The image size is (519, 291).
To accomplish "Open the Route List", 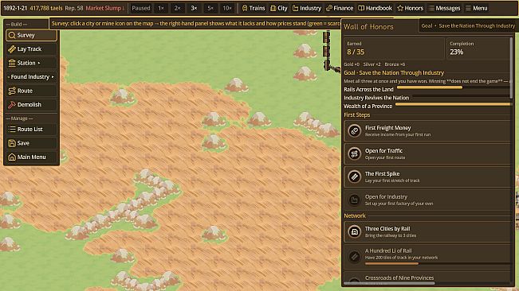I will click(x=31, y=130).
